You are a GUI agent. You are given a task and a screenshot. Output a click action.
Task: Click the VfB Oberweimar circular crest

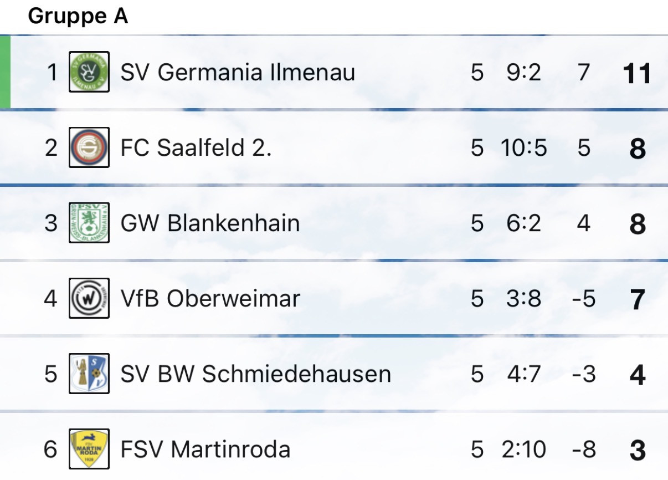click(88, 299)
